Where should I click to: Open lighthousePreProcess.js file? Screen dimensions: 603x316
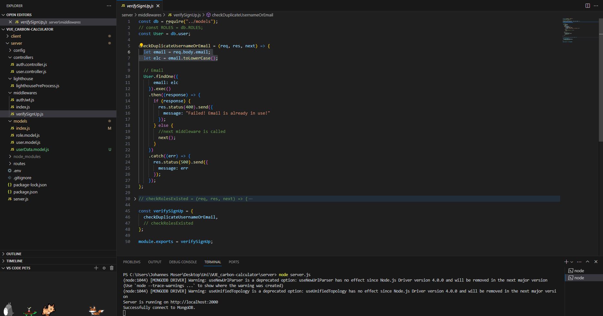[x=58, y=86]
